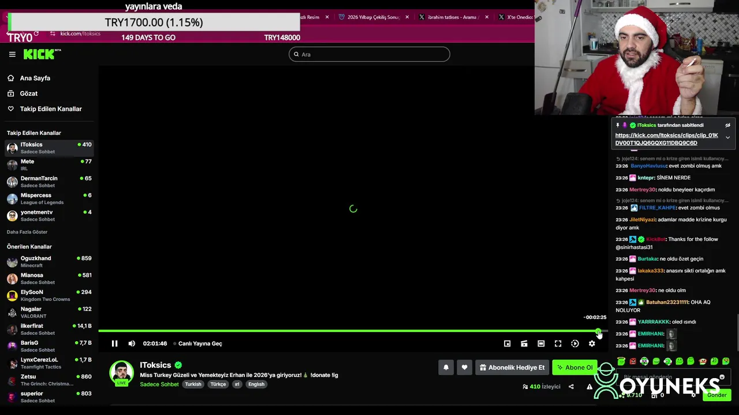
Task: Open Oguzkhand Minecraft channel in sidebar
Action: click(49, 262)
